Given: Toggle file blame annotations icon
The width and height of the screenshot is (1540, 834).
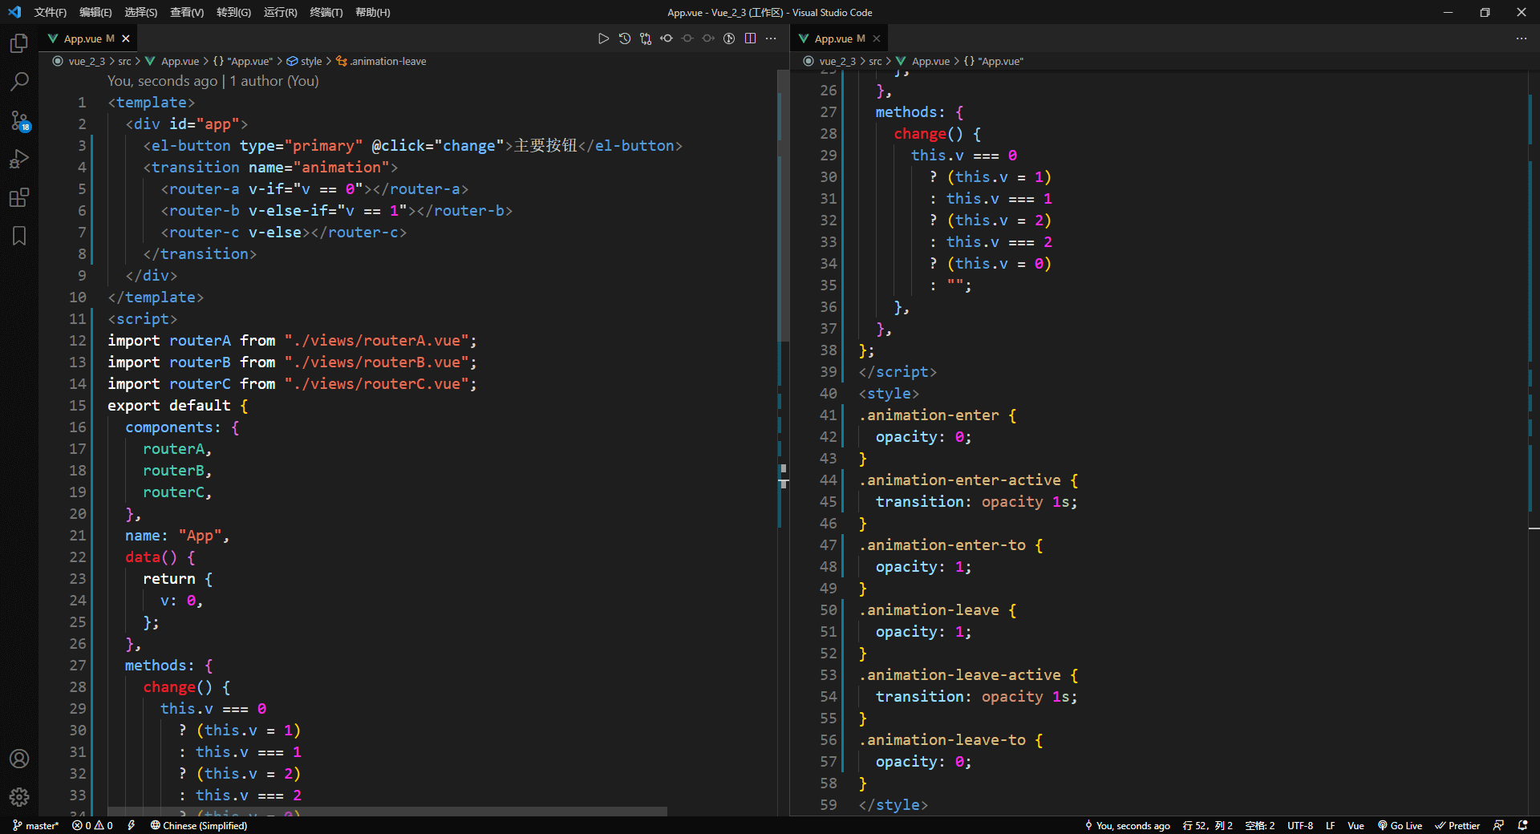Looking at the screenshot, I should [x=729, y=38].
